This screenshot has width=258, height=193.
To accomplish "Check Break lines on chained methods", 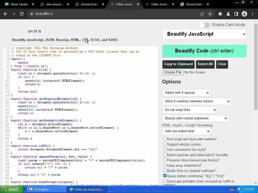I will tap(165, 170).
